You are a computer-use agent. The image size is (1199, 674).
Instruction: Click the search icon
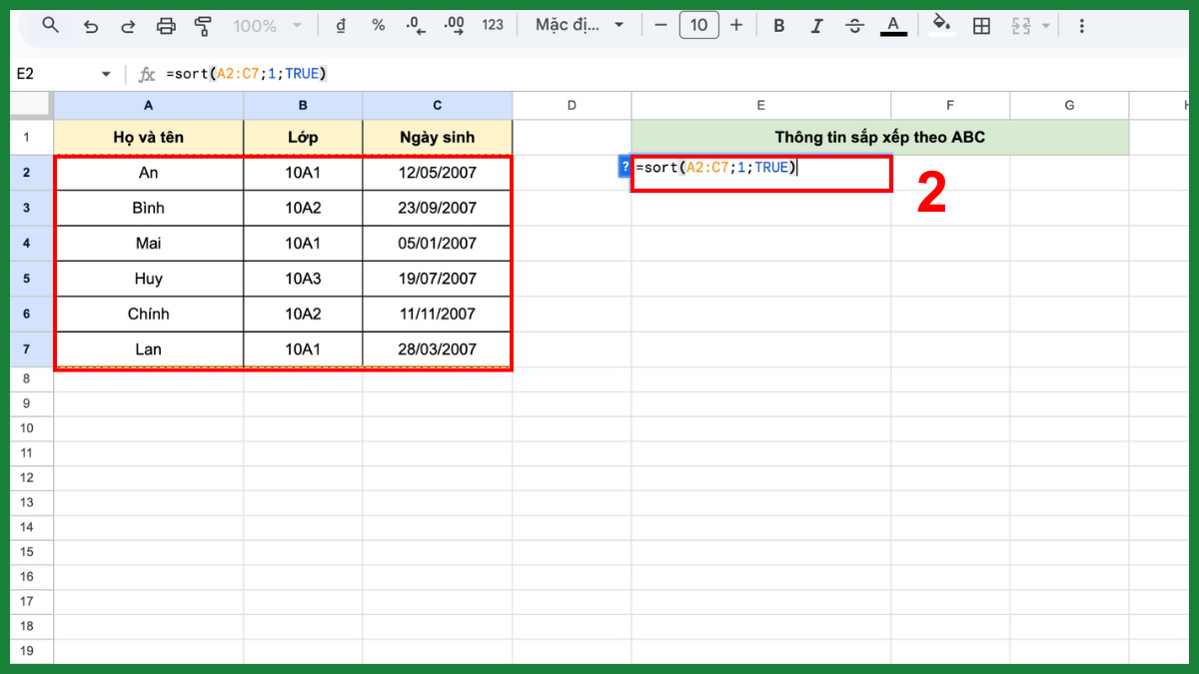50,25
